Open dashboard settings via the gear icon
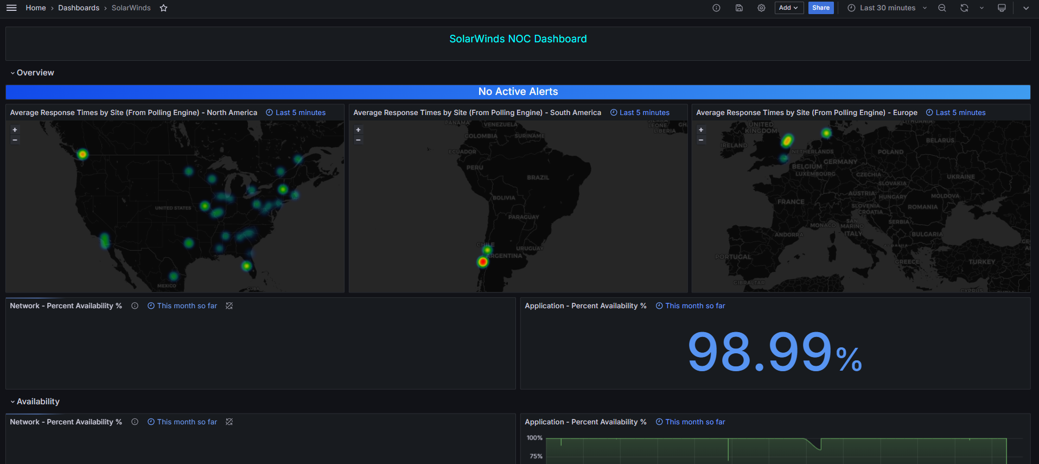The height and width of the screenshot is (464, 1039). point(761,8)
